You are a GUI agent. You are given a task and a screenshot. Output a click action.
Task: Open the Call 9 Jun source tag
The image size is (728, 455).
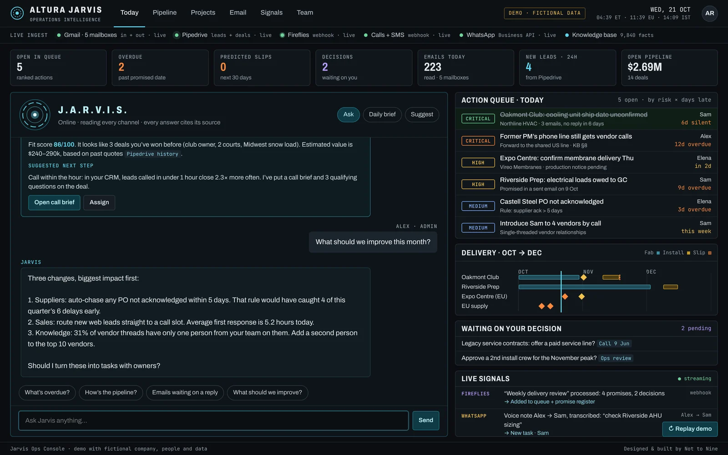coord(614,344)
